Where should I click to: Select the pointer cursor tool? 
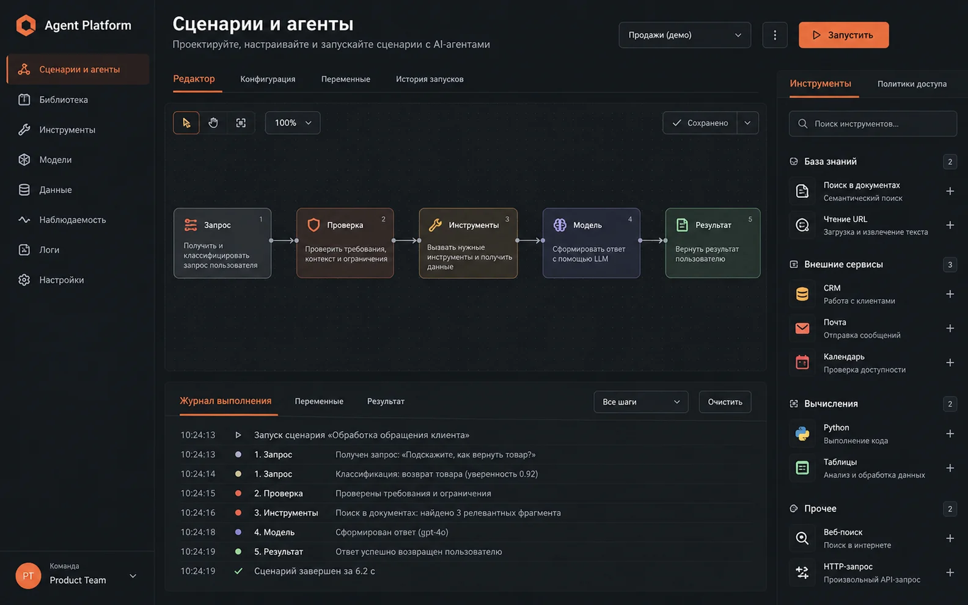point(186,123)
